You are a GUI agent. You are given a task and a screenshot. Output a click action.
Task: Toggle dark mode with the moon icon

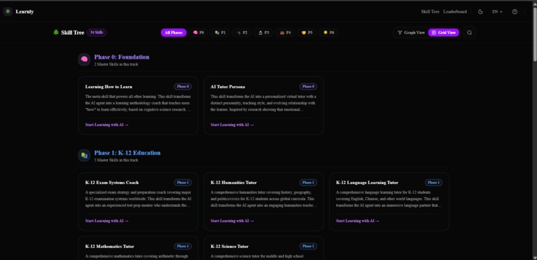[480, 11]
